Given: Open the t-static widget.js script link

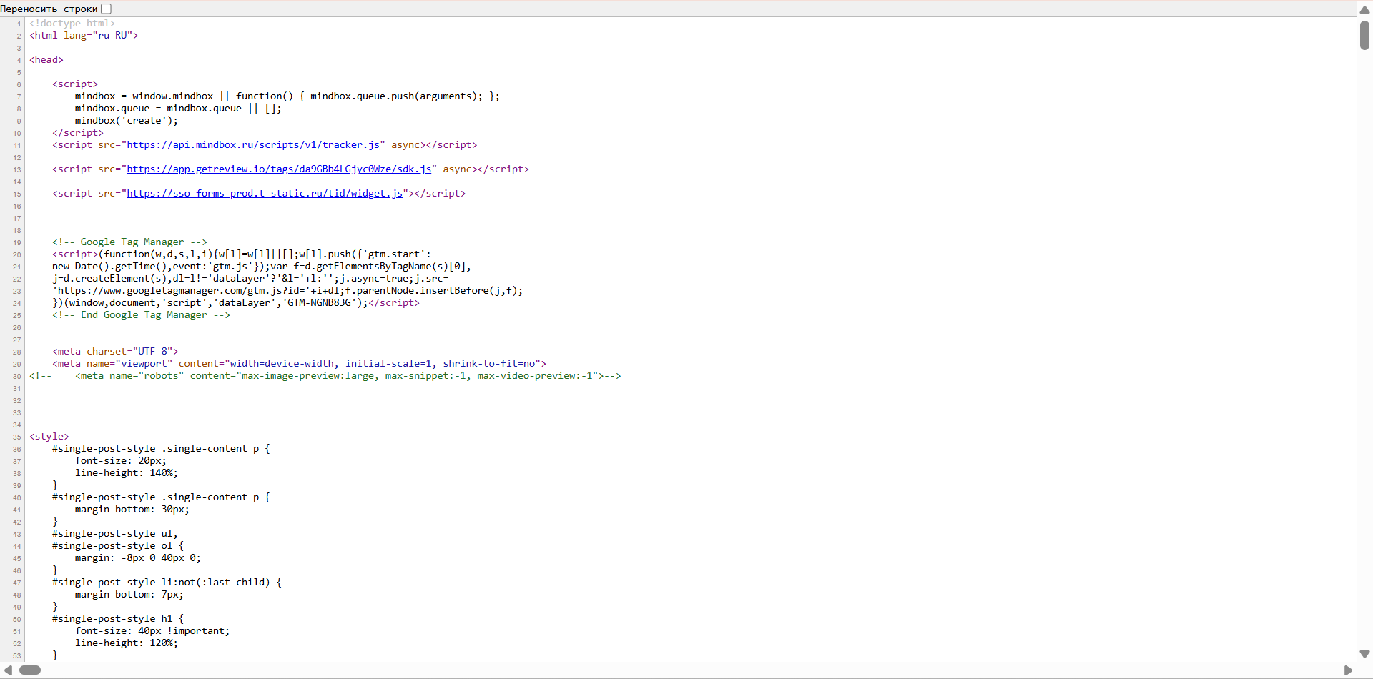Looking at the screenshot, I should pyautogui.click(x=265, y=194).
